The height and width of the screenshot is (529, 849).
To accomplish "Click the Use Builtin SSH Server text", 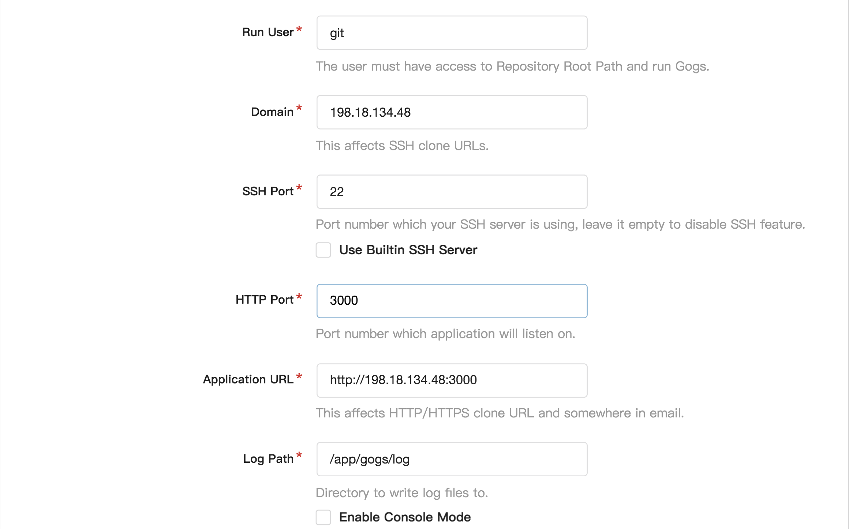I will point(408,250).
